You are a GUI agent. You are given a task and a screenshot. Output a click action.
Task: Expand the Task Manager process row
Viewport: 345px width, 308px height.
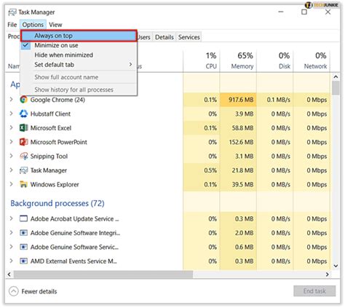click(x=11, y=170)
